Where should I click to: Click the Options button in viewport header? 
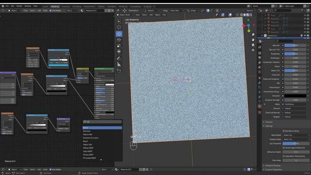click(251, 11)
